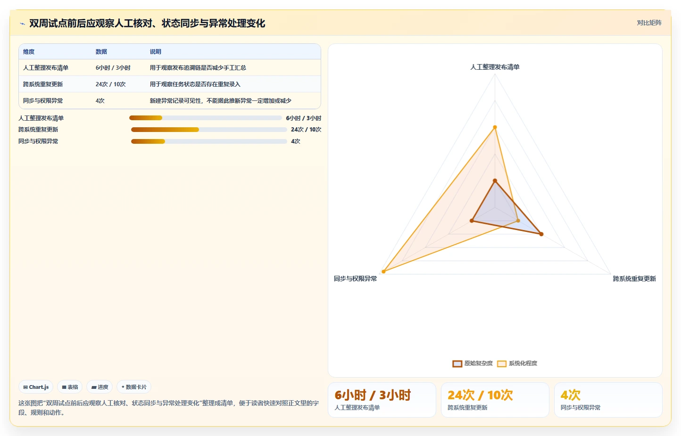Select the Chart.js tag chip
The image size is (681, 436).
pyautogui.click(x=36, y=387)
